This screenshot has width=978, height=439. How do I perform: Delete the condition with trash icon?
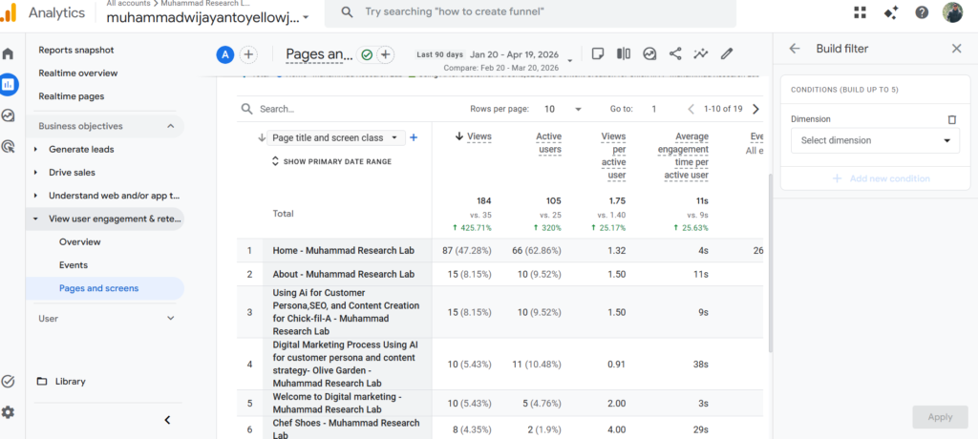click(951, 119)
